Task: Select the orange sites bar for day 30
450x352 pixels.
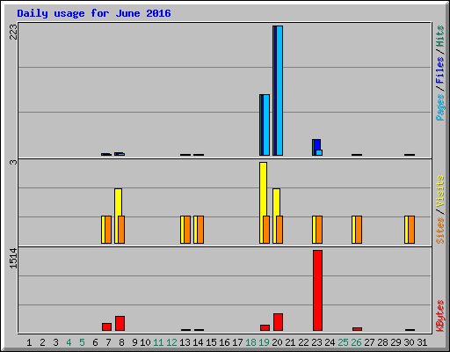Action: point(411,230)
